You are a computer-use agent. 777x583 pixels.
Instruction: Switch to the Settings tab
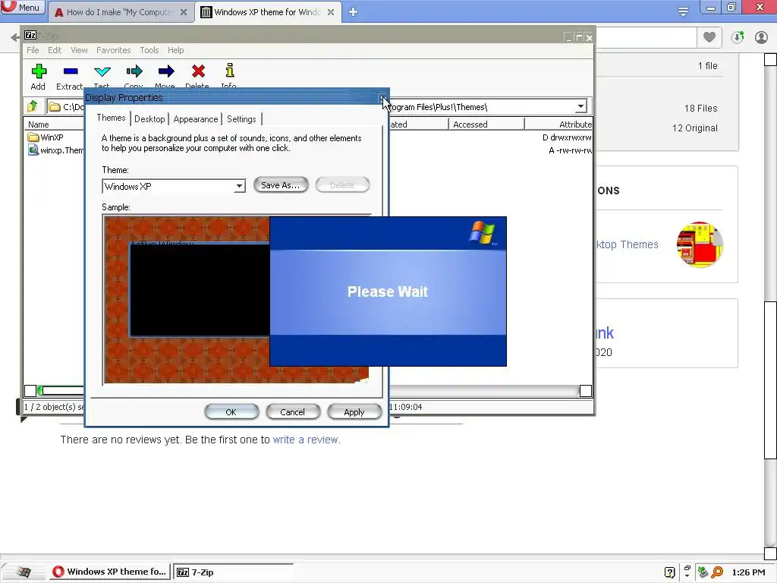click(241, 119)
